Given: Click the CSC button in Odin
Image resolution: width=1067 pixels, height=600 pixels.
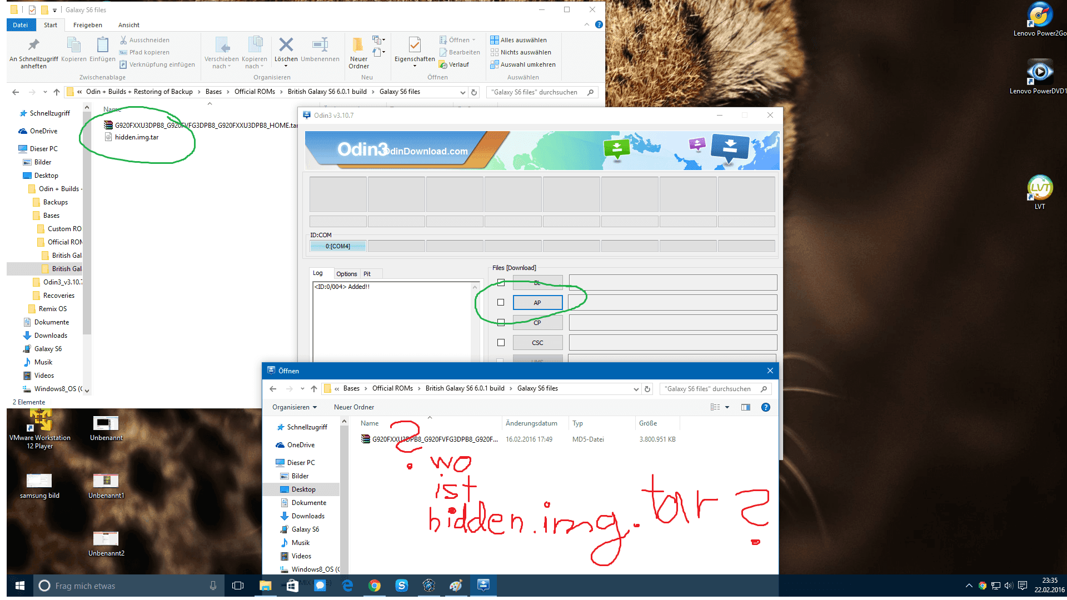Looking at the screenshot, I should (537, 343).
